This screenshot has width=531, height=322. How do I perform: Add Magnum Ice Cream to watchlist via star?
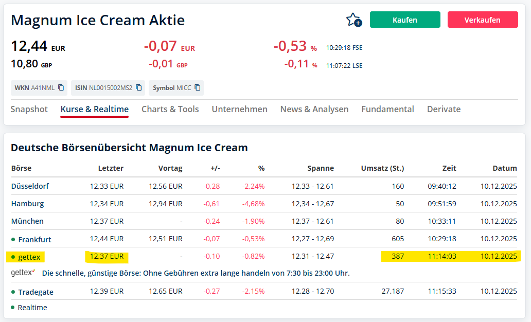pos(352,19)
